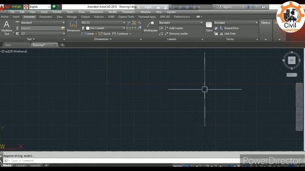305x171 pixels.
Task: Click the Autodesk Exchange Apps icon
Action: click(x=247, y=7)
